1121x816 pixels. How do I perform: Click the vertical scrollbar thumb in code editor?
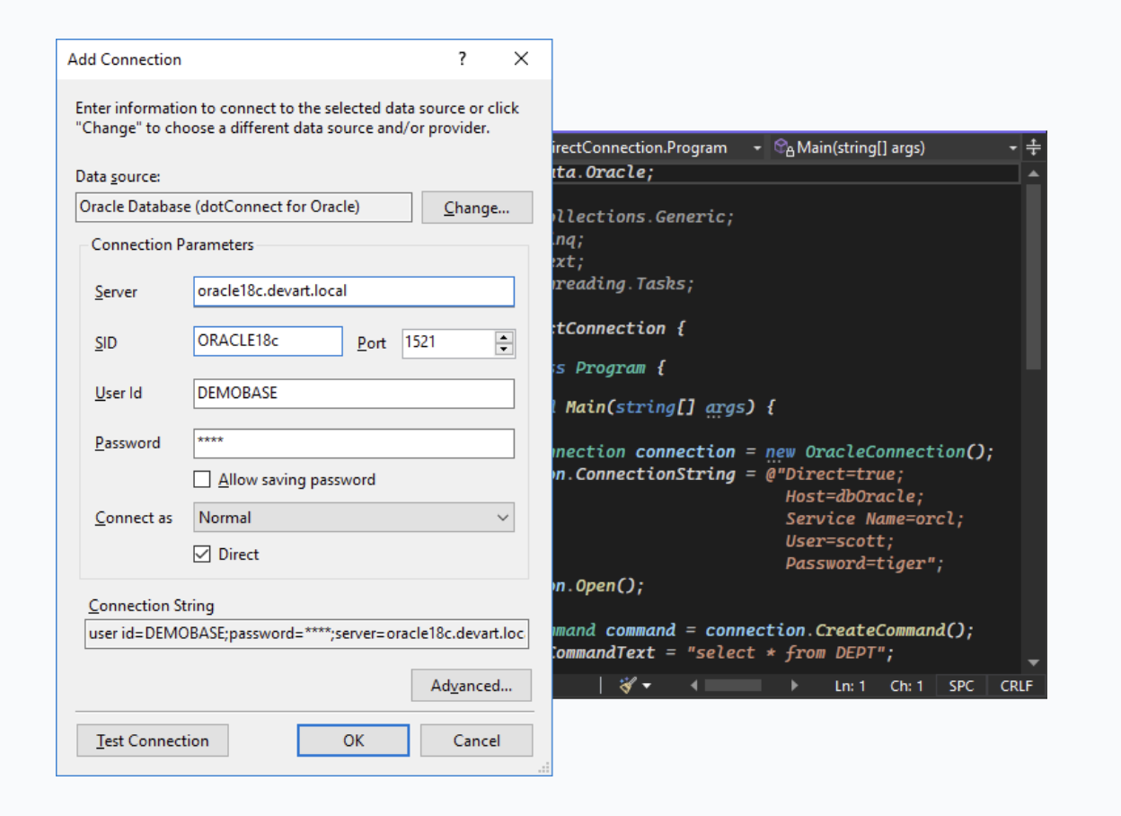[x=1033, y=276]
